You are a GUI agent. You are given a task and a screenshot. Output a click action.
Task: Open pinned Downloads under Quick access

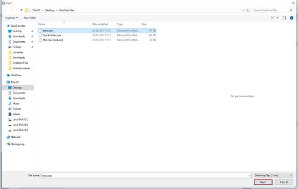click(x=19, y=36)
